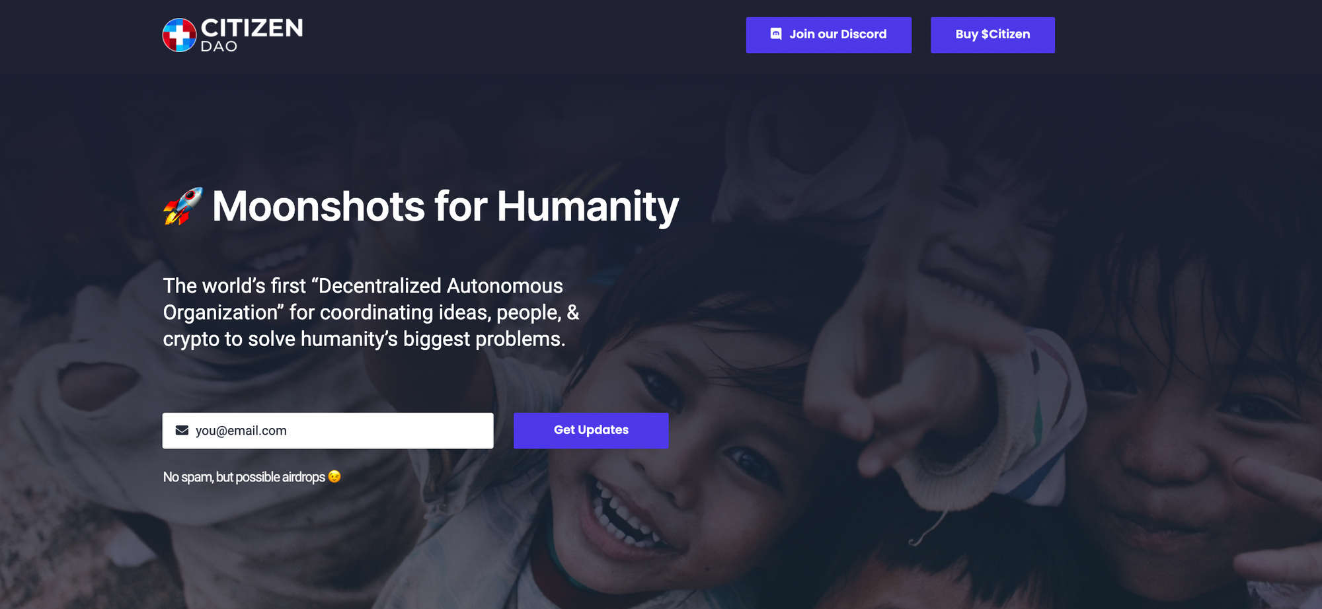The image size is (1322, 609).
Task: Open the Join our Discord link
Action: coord(828,34)
